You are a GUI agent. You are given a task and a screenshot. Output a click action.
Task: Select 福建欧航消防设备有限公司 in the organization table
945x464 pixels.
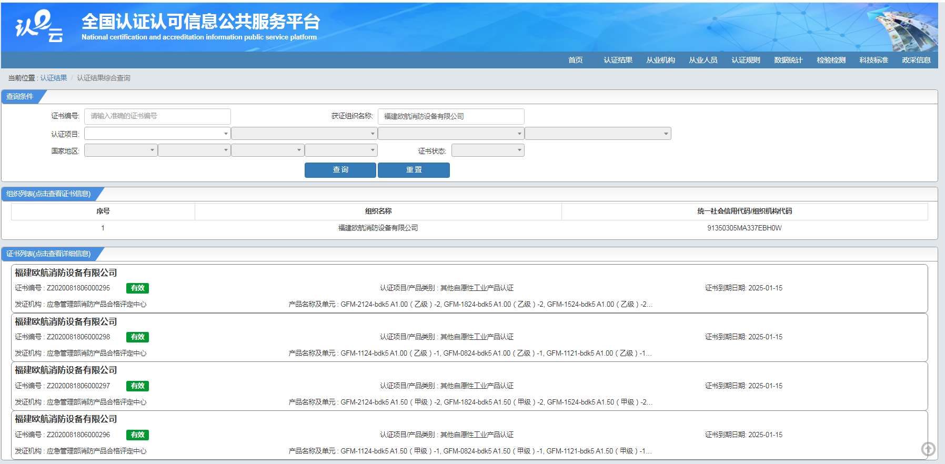coord(378,228)
